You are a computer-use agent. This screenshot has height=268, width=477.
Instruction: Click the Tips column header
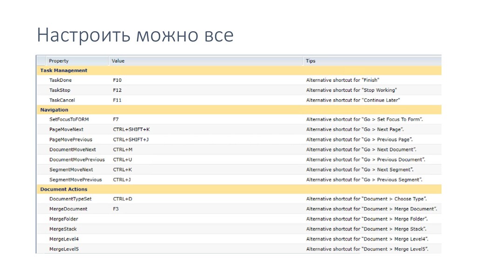tap(372, 61)
